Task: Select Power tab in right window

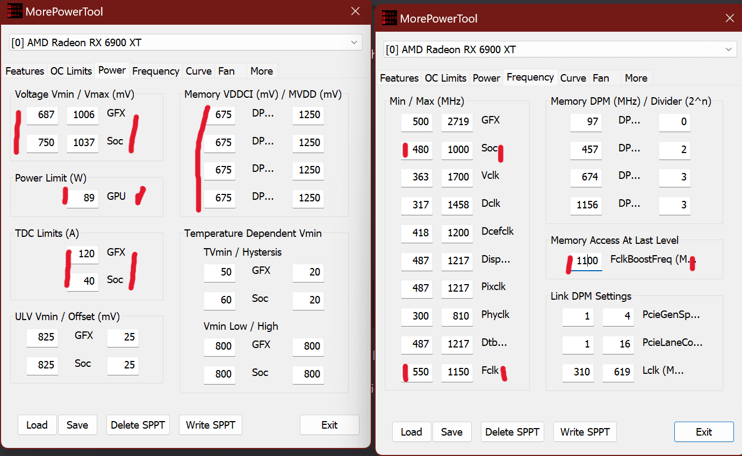Action: [x=486, y=78]
